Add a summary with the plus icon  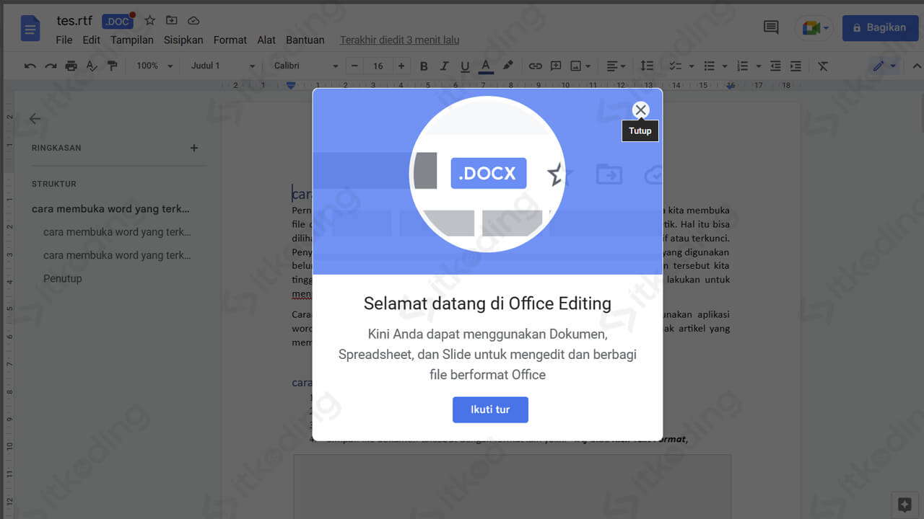tap(193, 148)
